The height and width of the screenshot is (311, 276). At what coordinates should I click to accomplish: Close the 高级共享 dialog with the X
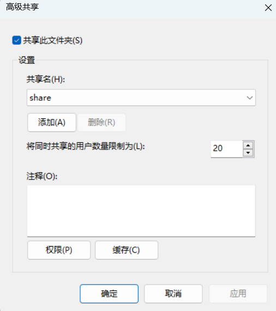pyautogui.click(x=268, y=8)
